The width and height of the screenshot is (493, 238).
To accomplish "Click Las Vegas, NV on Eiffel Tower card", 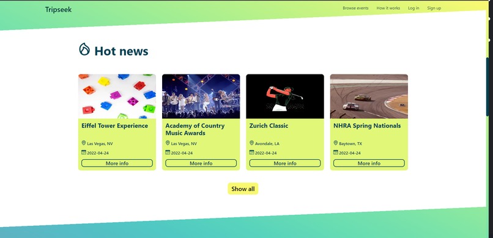I will [x=100, y=144].
